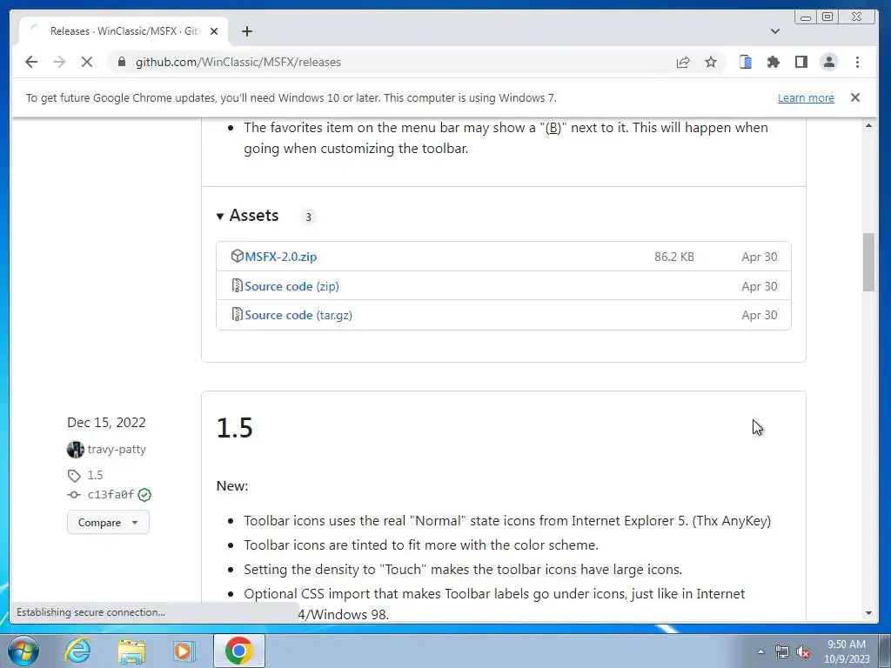The width and height of the screenshot is (891, 668).
Task: Click the page scrollbar down arrow
Action: 869,613
